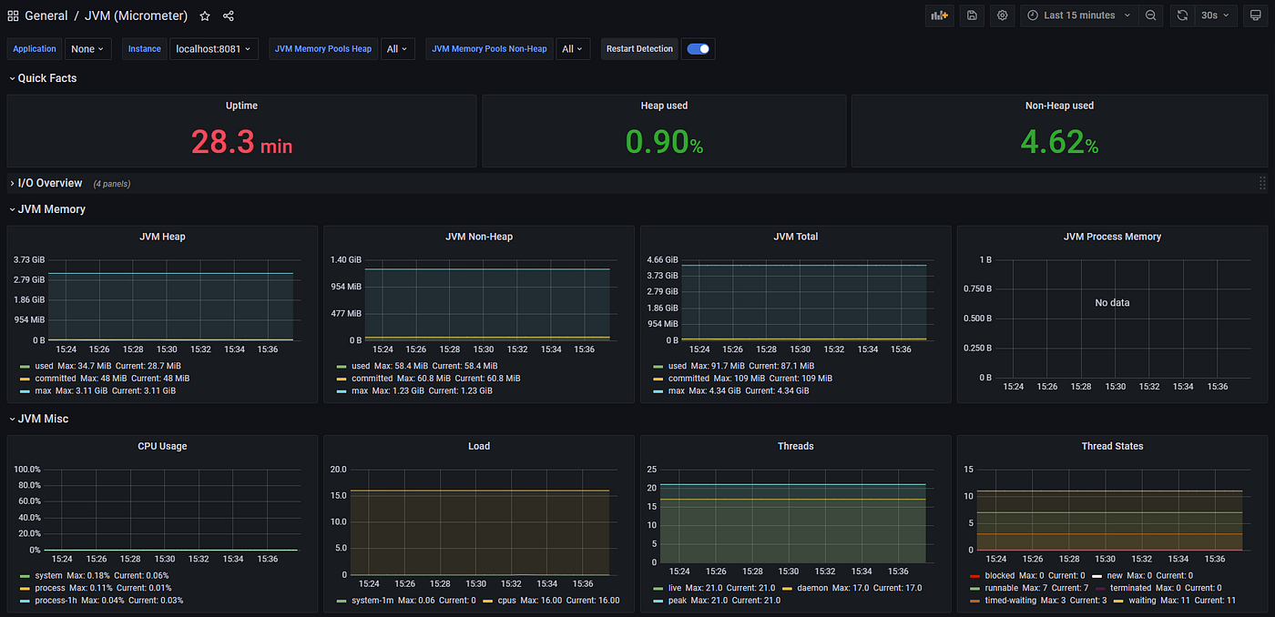This screenshot has width=1275, height=617.
Task: Open the Non-Heap used panel title menu
Action: (1059, 106)
